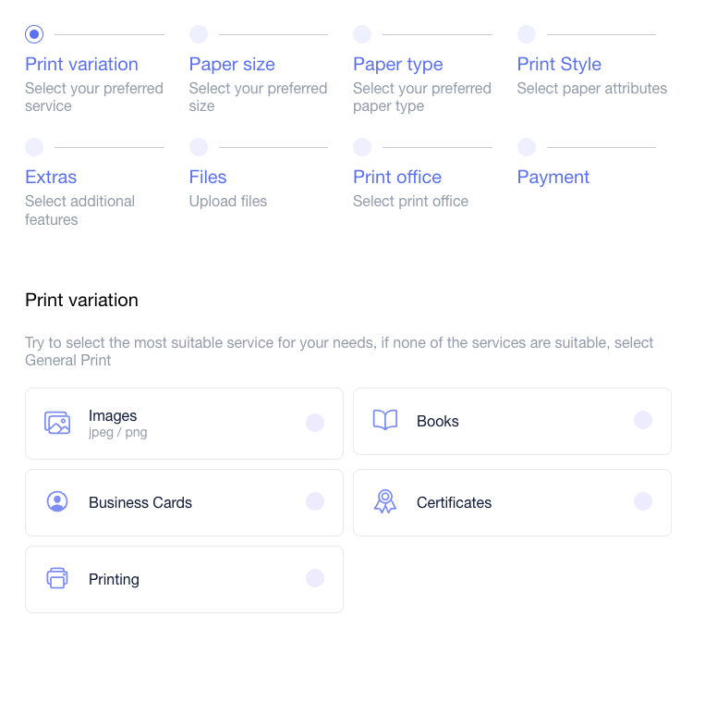
Task: Click the Business Cards person icon
Action: click(57, 501)
